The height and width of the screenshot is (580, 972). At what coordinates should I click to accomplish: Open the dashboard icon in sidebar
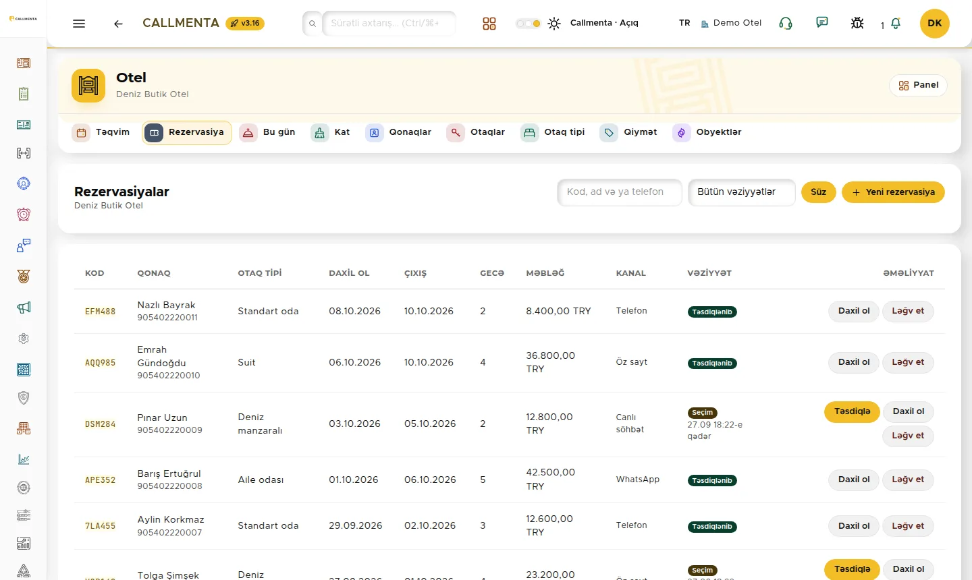pyautogui.click(x=24, y=63)
